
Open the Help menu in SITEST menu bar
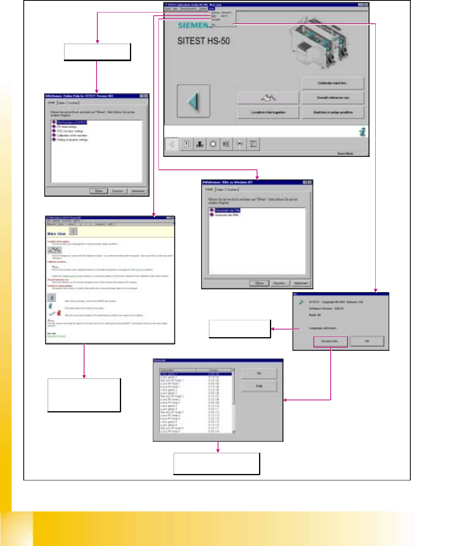[212, 8]
